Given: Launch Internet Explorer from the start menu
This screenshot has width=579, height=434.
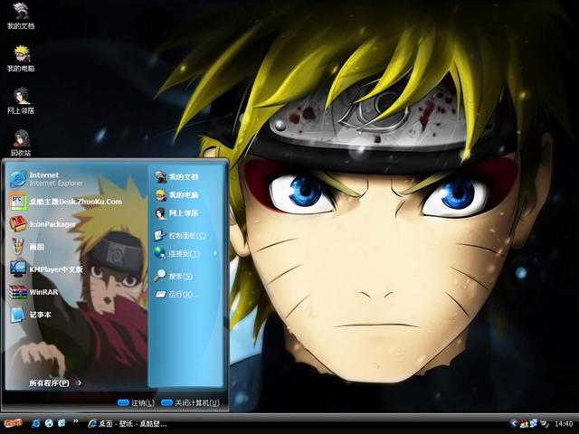Looking at the screenshot, I should (46, 179).
